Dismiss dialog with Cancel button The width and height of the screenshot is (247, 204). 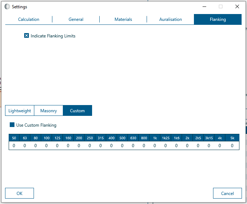(x=227, y=193)
